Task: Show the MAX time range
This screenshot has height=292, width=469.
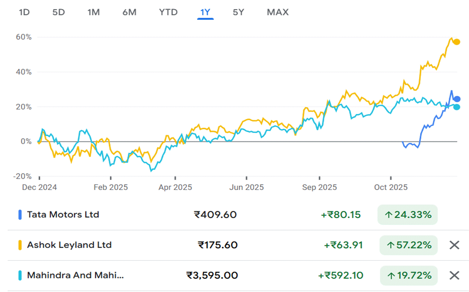Action: 278,12
